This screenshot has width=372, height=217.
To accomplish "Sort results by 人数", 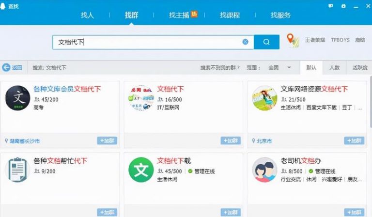I will (x=334, y=68).
